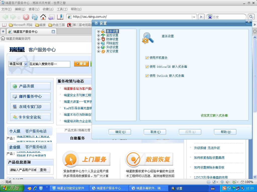This screenshot has height=192, width=257.
Task: Go to the browser home page icon
Action: click(x=43, y=17)
